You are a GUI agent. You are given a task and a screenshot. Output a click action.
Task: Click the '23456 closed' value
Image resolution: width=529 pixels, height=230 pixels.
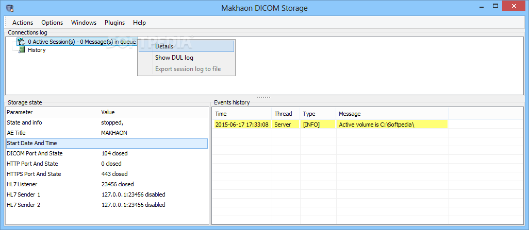pyautogui.click(x=118, y=184)
